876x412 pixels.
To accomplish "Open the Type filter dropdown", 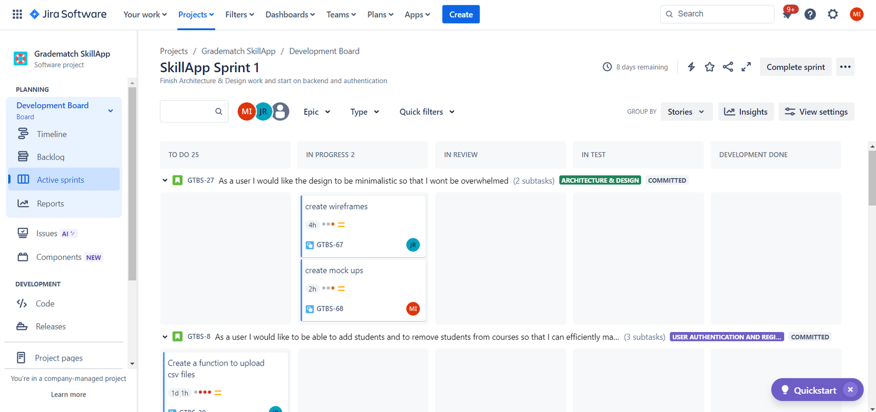I will 365,112.
